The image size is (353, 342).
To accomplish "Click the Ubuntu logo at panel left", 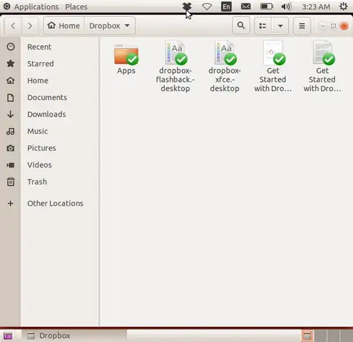I will (x=7, y=7).
